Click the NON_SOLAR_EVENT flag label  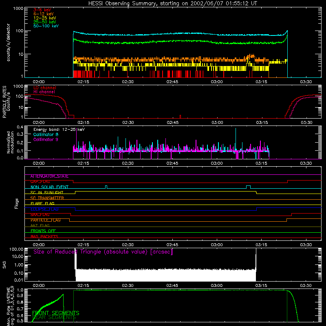point(49,187)
